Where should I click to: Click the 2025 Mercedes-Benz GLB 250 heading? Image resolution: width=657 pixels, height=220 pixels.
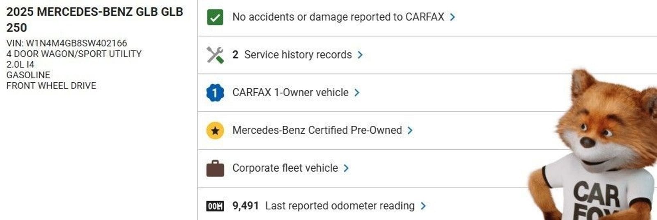pyautogui.click(x=94, y=20)
